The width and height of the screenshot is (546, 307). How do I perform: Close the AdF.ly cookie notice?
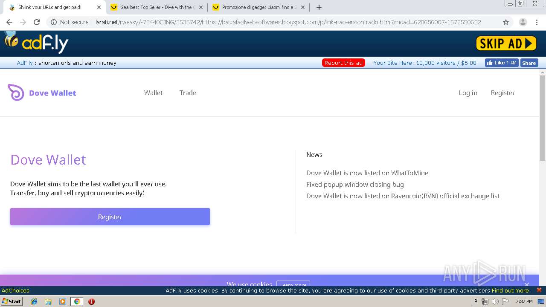point(539,290)
